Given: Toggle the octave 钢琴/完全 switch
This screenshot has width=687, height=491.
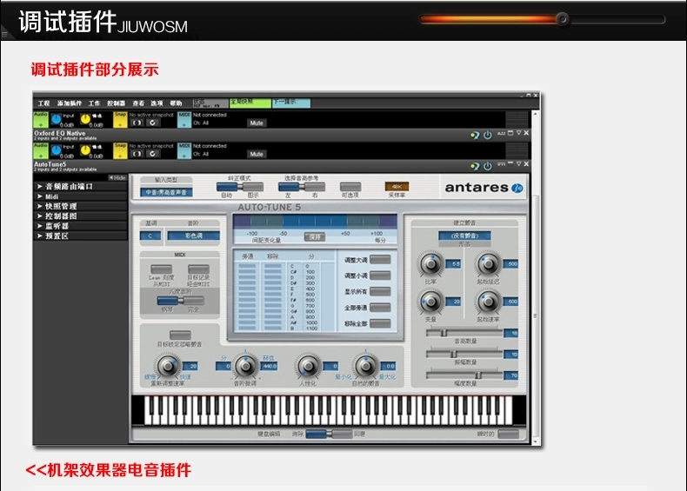Looking at the screenshot, I should 181,301.
